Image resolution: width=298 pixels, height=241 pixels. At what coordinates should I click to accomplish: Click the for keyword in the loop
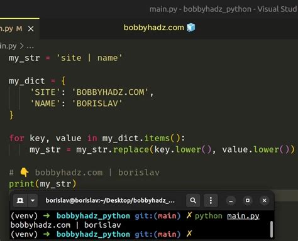point(17,138)
